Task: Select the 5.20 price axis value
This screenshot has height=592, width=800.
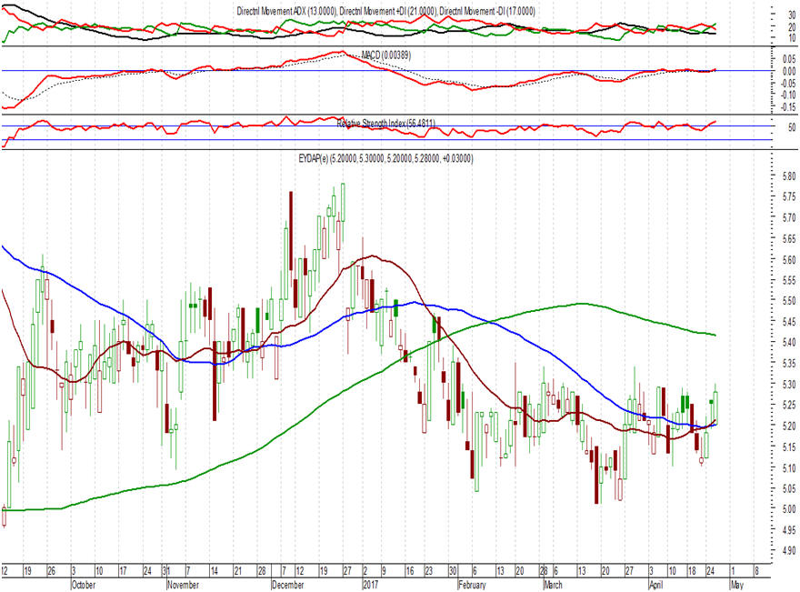Action: 788,426
